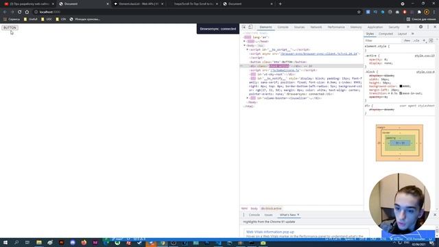Switch to the YouTube browser tab
This screenshot has height=247, width=439.
29,4
